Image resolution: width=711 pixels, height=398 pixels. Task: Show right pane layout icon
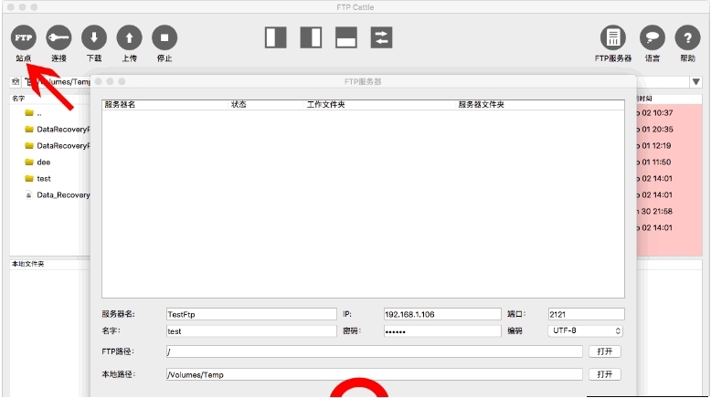point(311,37)
